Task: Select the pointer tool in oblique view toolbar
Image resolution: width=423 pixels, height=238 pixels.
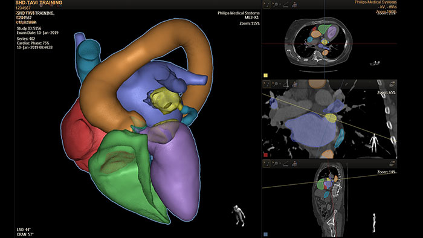Action: coord(266,84)
